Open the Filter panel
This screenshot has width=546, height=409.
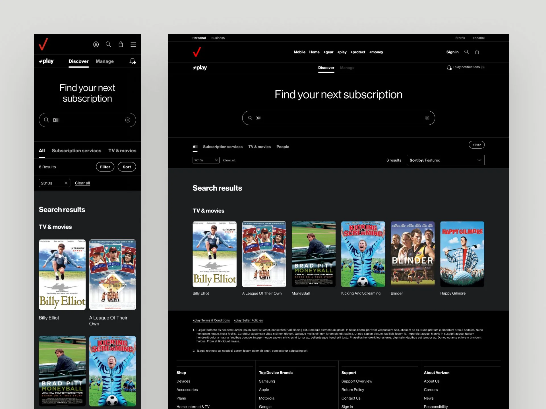click(x=476, y=145)
